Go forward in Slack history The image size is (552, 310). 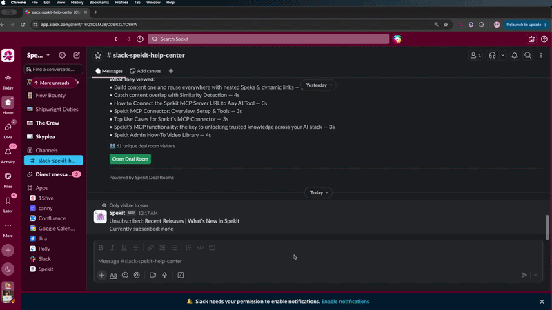click(x=128, y=39)
